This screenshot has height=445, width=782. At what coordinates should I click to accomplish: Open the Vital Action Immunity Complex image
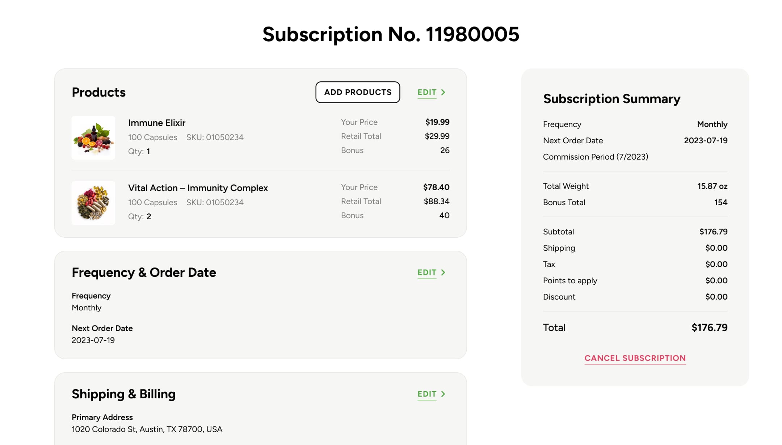pos(93,203)
